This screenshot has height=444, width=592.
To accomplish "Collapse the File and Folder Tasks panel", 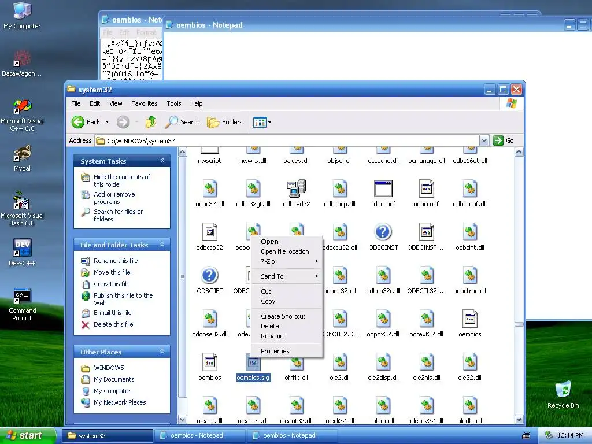I will 162,245.
